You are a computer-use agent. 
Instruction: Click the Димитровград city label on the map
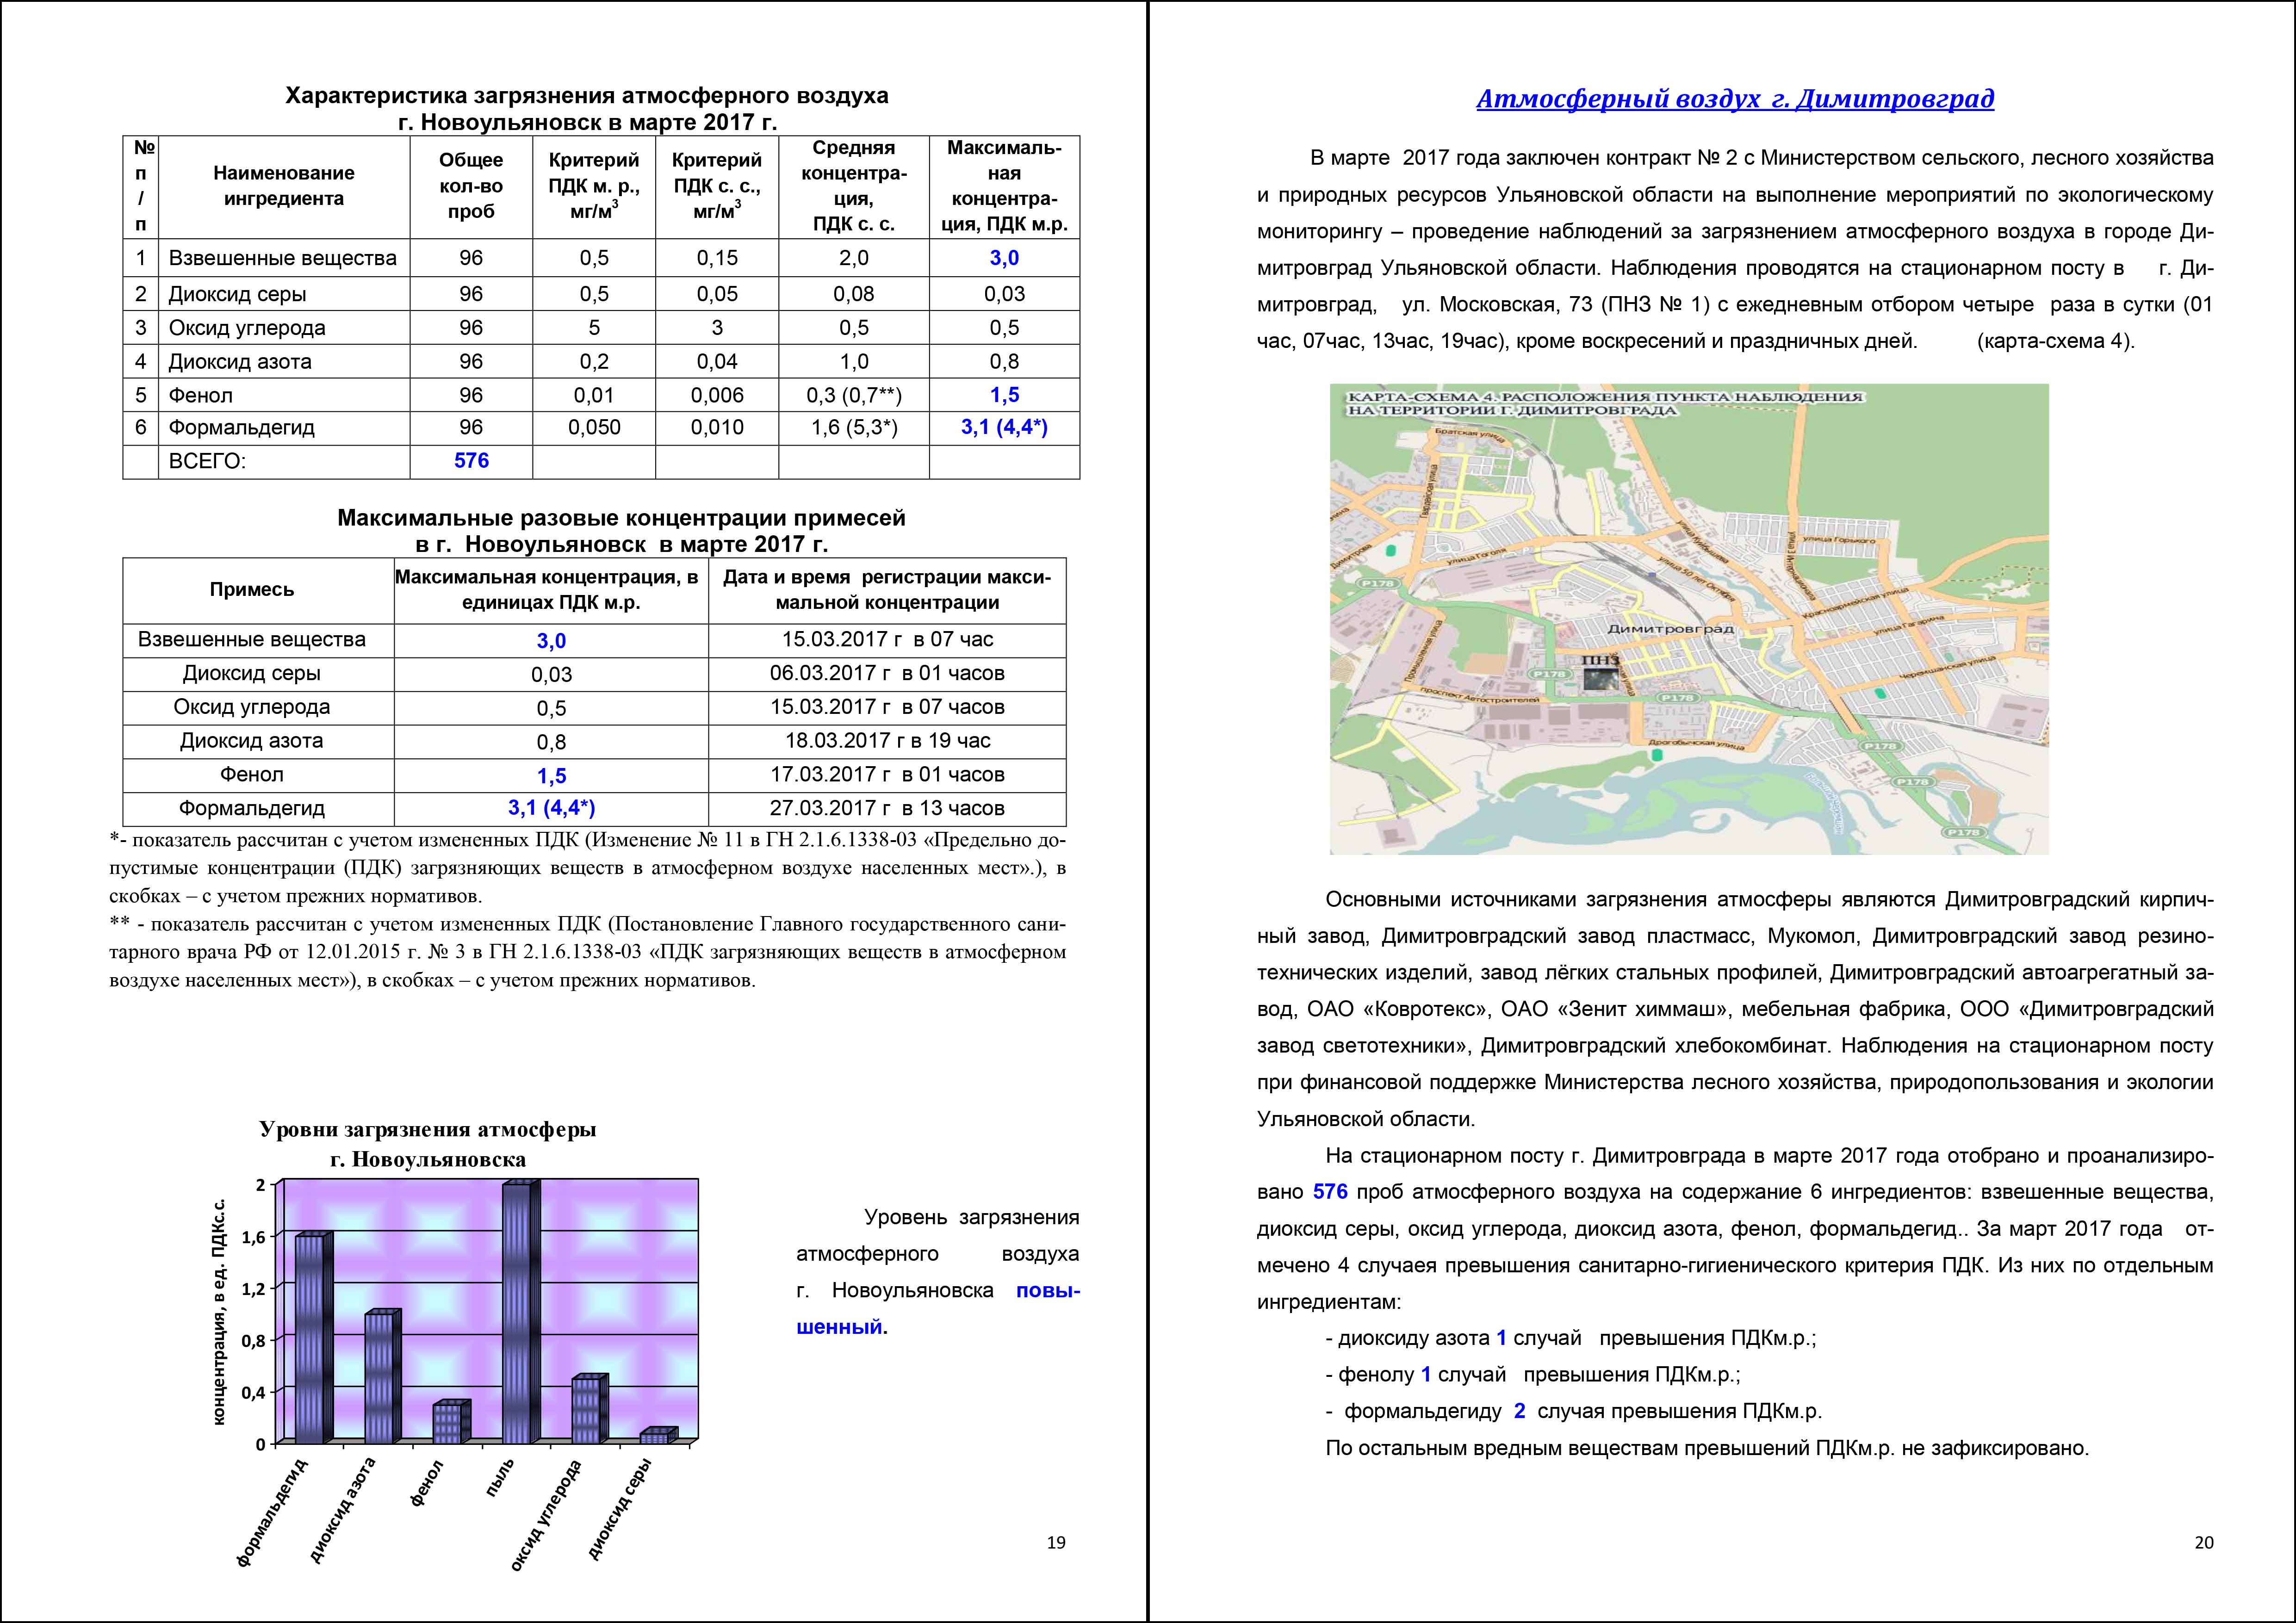click(1670, 629)
